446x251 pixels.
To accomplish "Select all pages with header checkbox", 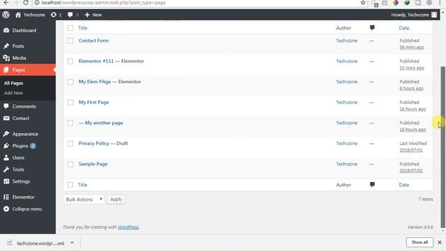I will pos(70,28).
